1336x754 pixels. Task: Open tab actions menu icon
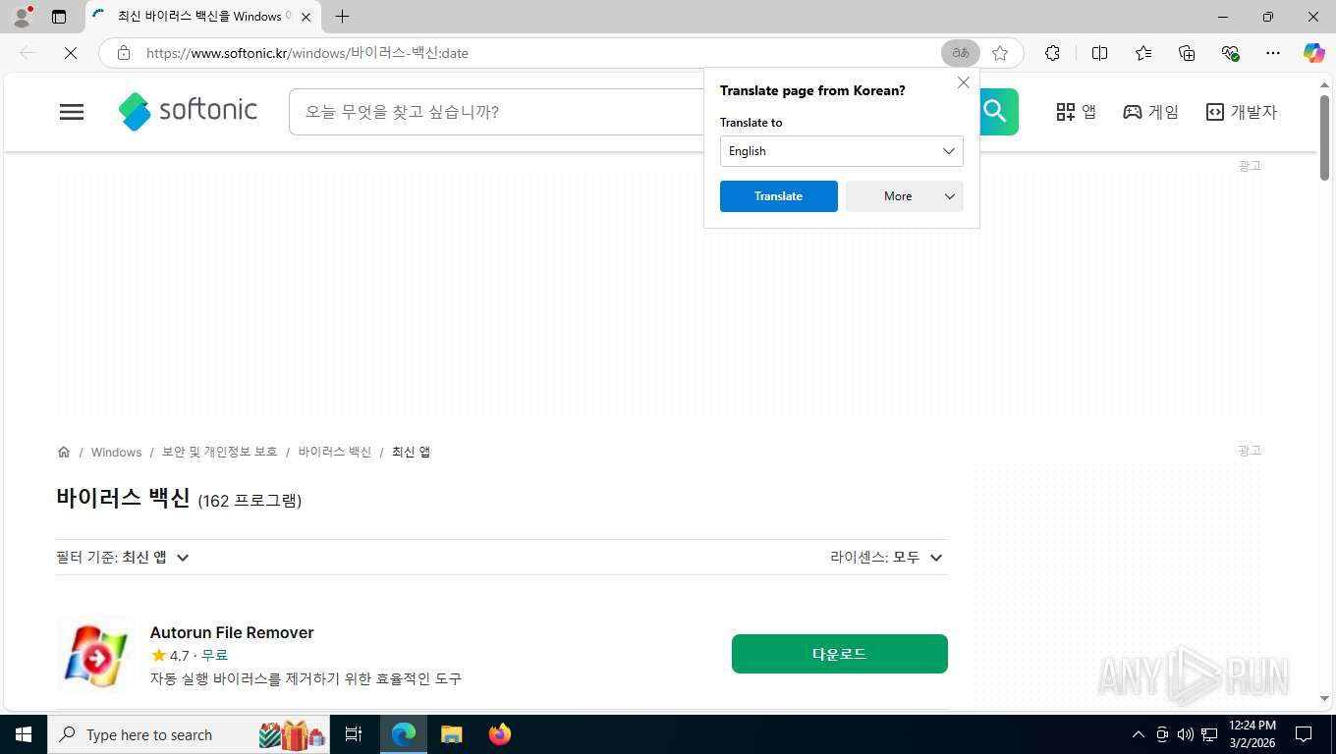[59, 17]
